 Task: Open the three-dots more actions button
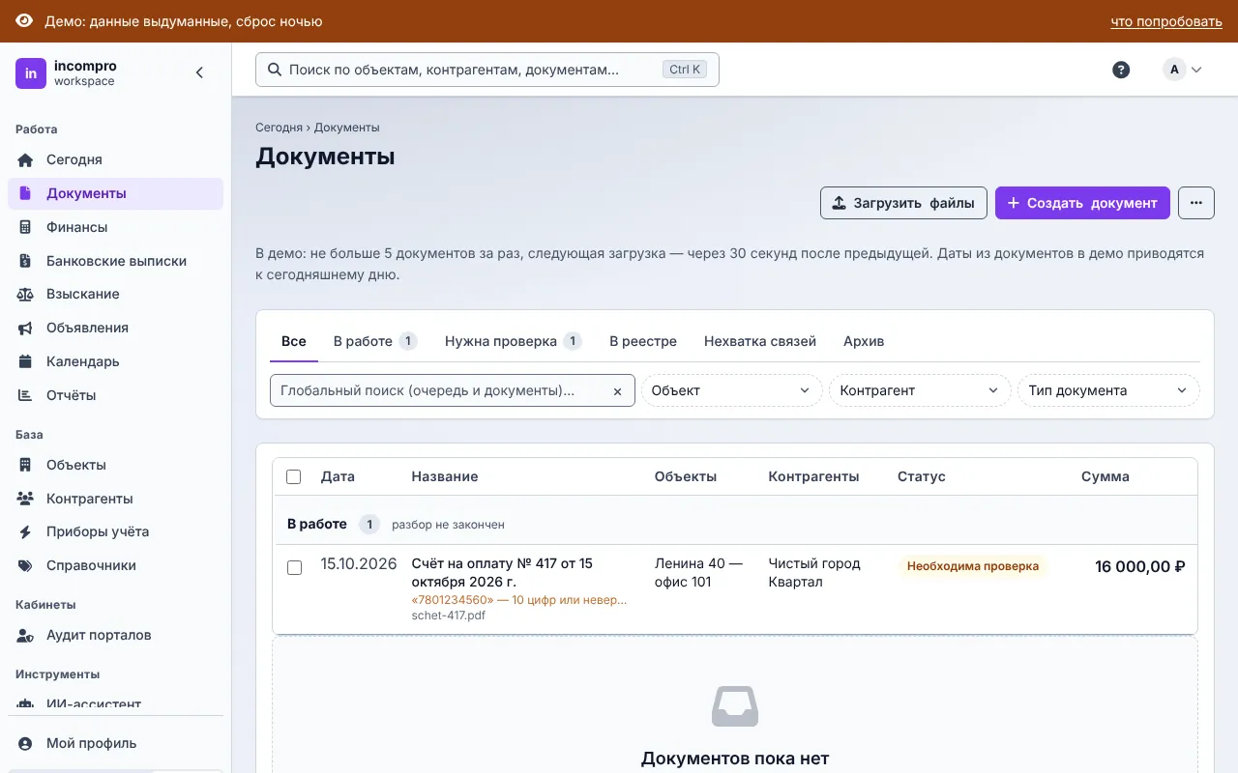click(1196, 203)
